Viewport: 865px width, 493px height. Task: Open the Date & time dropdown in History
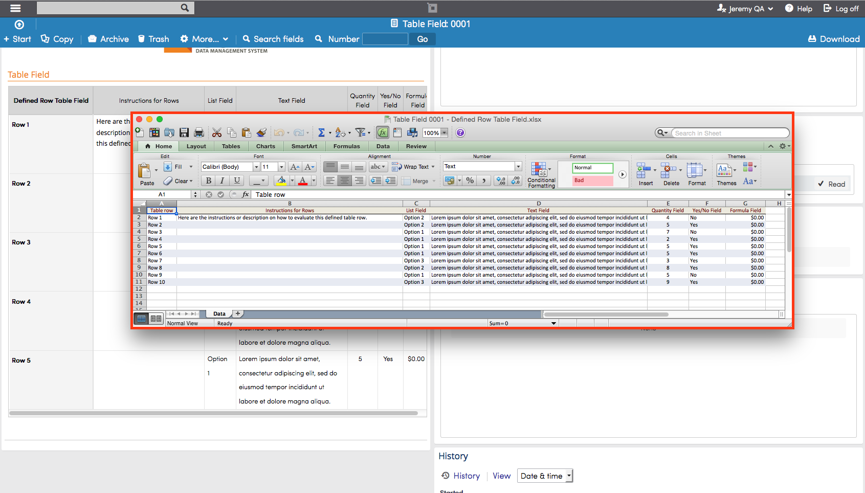pos(544,476)
